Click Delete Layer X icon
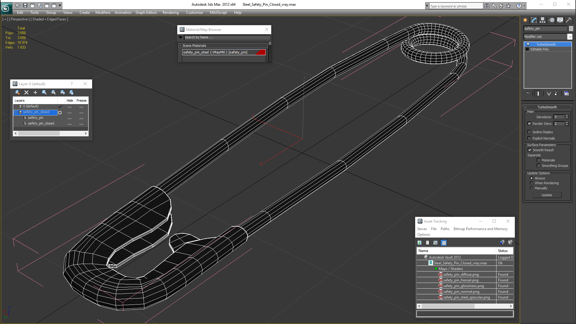This screenshot has width=576, height=324. (x=26, y=92)
